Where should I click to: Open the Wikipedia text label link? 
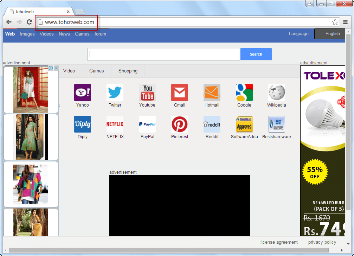(277, 105)
